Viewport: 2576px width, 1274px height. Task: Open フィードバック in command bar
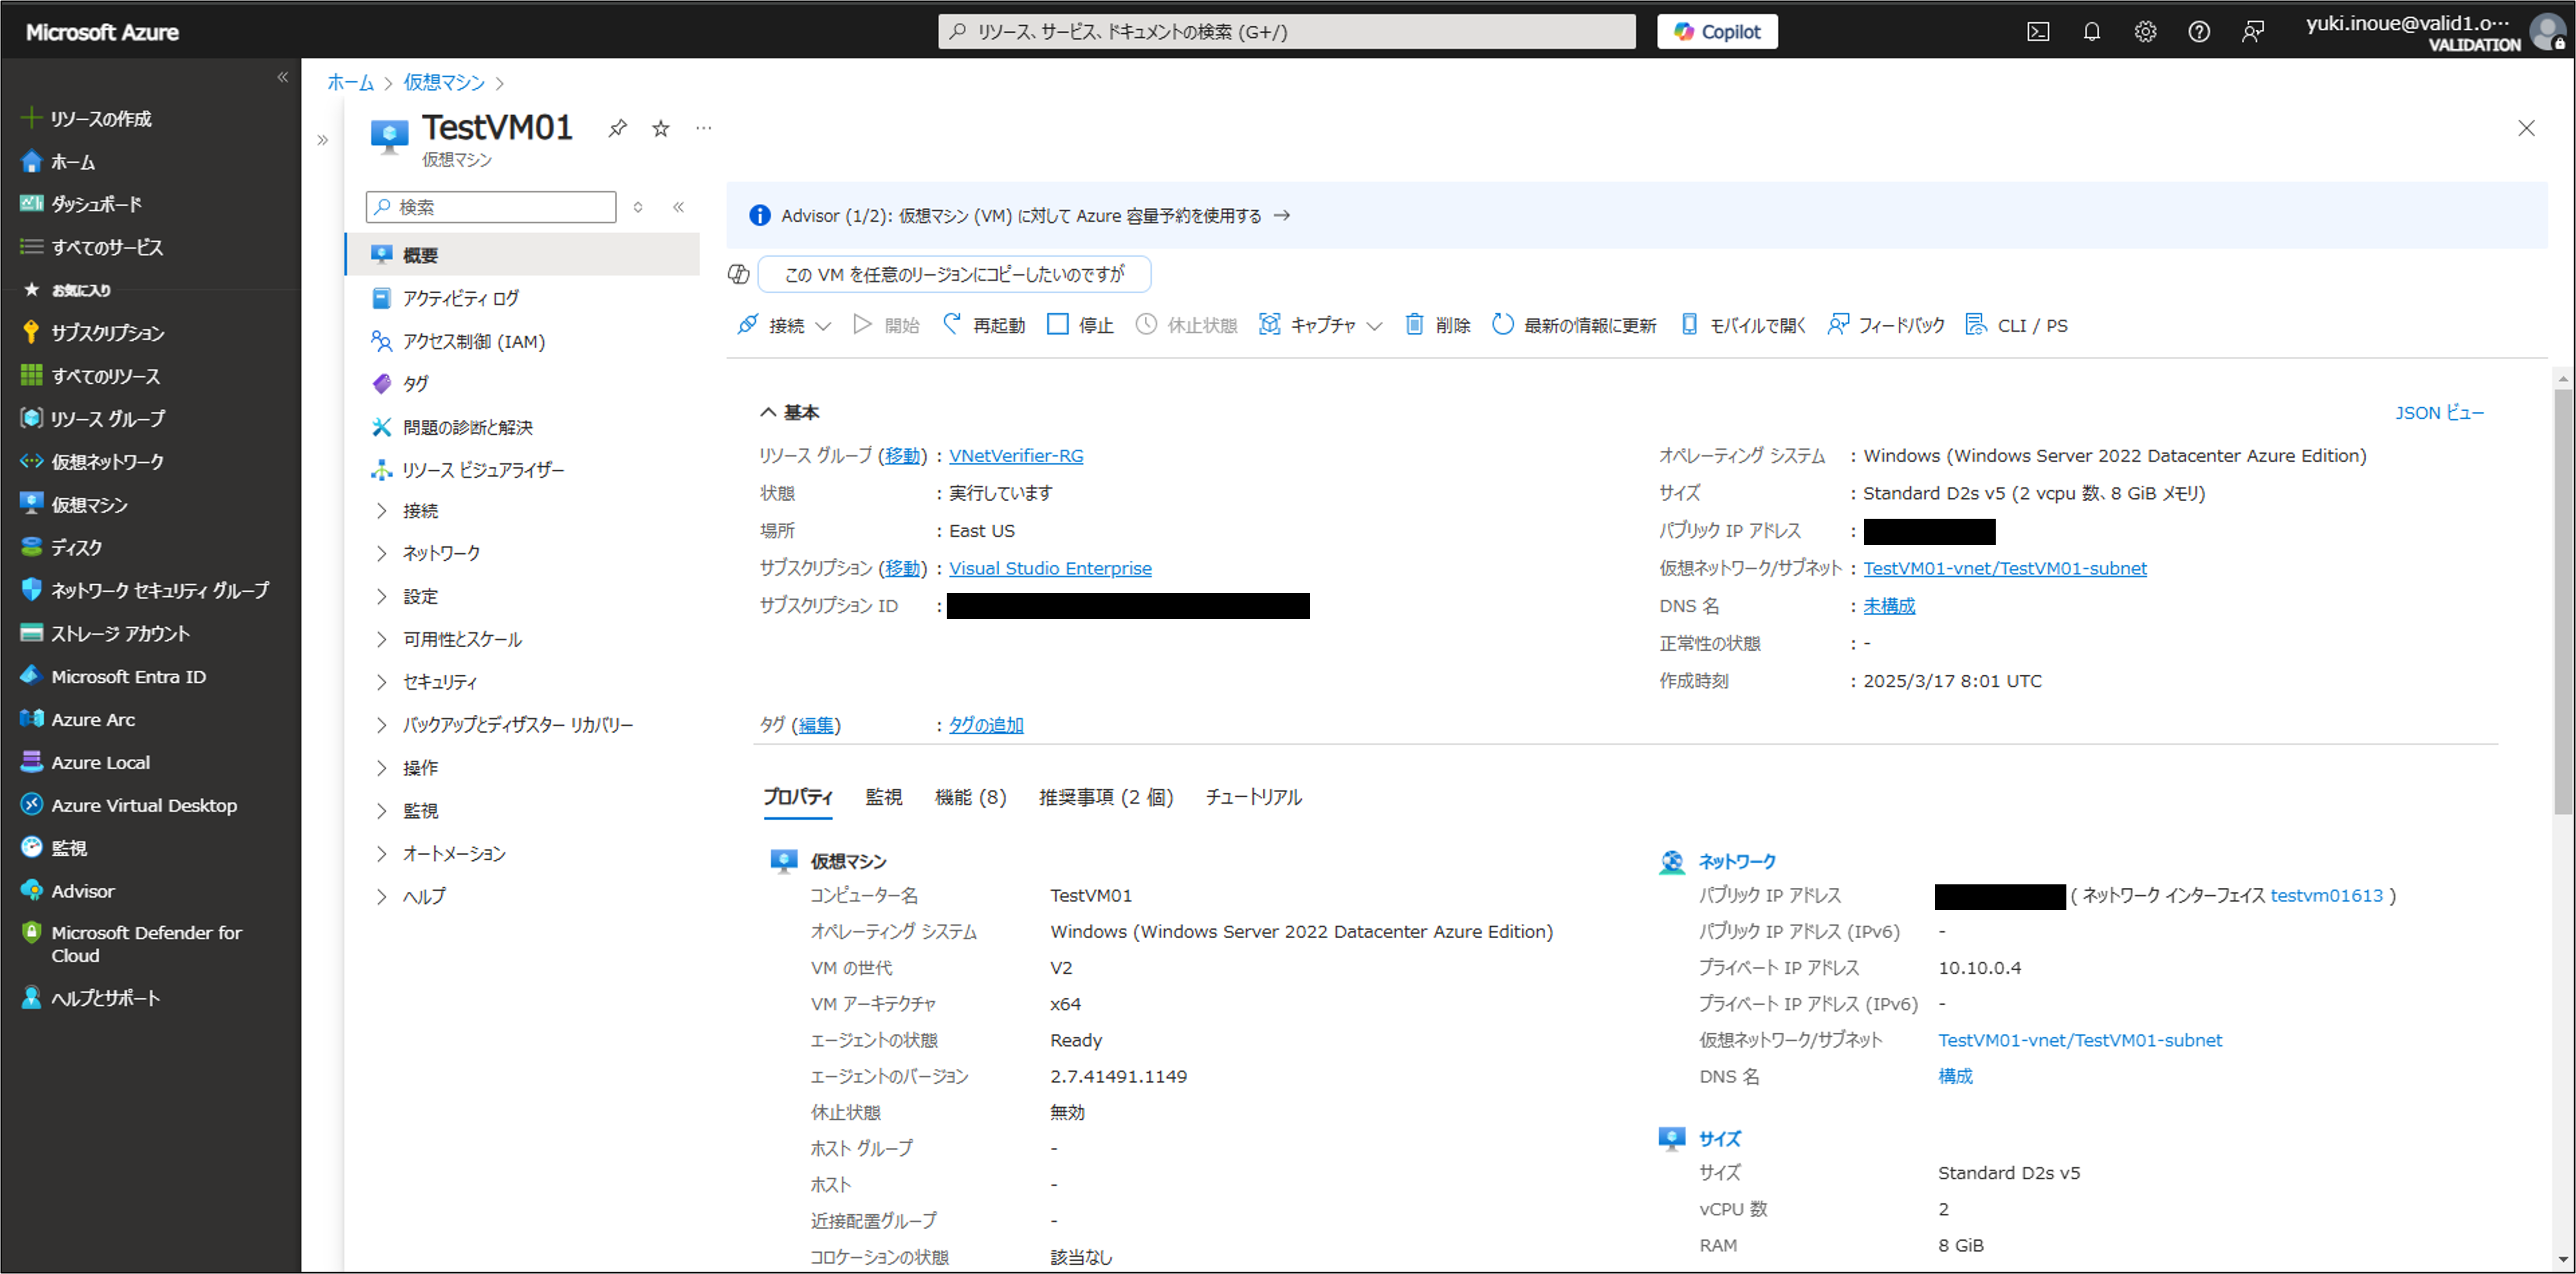1886,325
